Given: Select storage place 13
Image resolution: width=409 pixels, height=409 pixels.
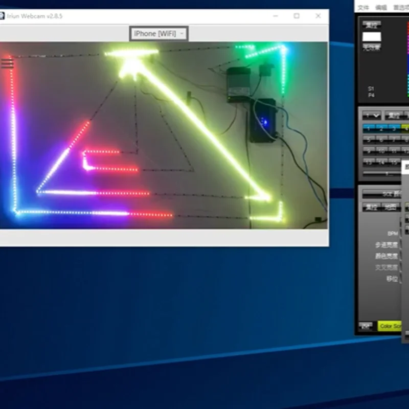Looking at the screenshot, I should pos(369,162).
